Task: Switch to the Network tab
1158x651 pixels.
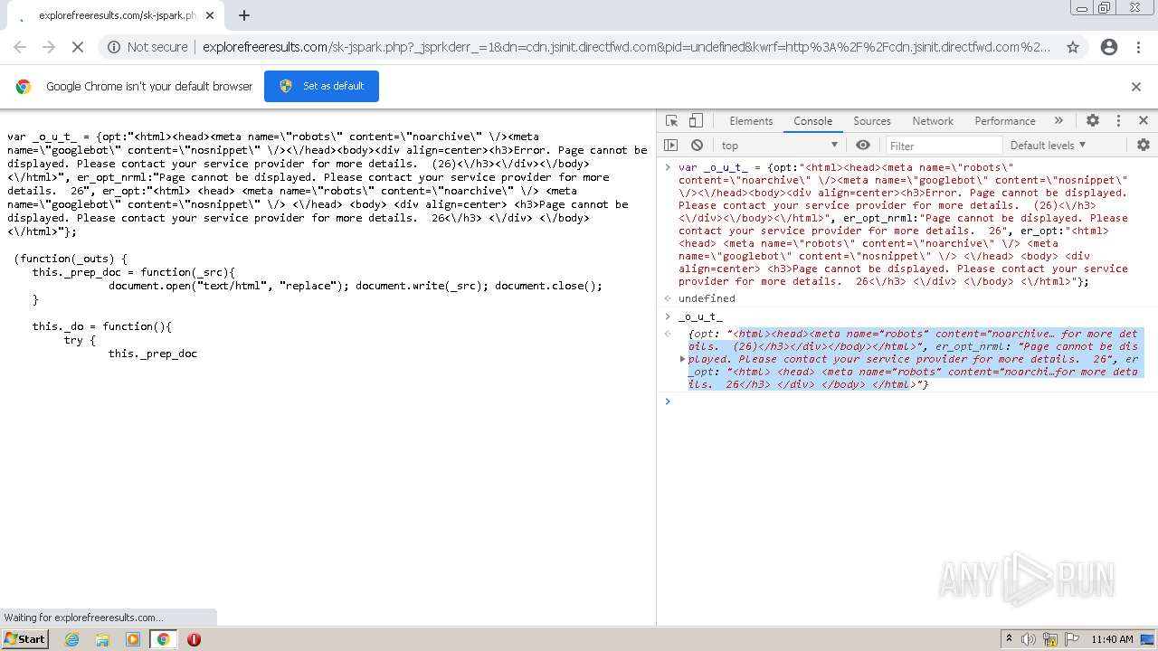Action: coord(933,120)
